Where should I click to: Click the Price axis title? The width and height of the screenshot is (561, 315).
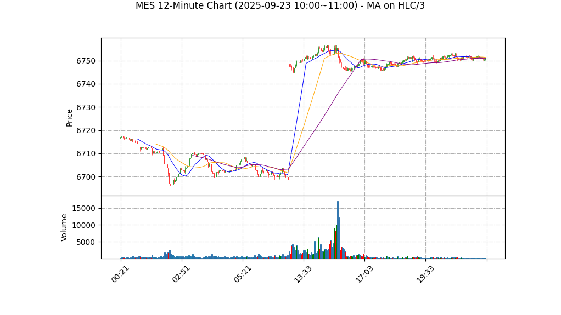pyautogui.click(x=69, y=118)
